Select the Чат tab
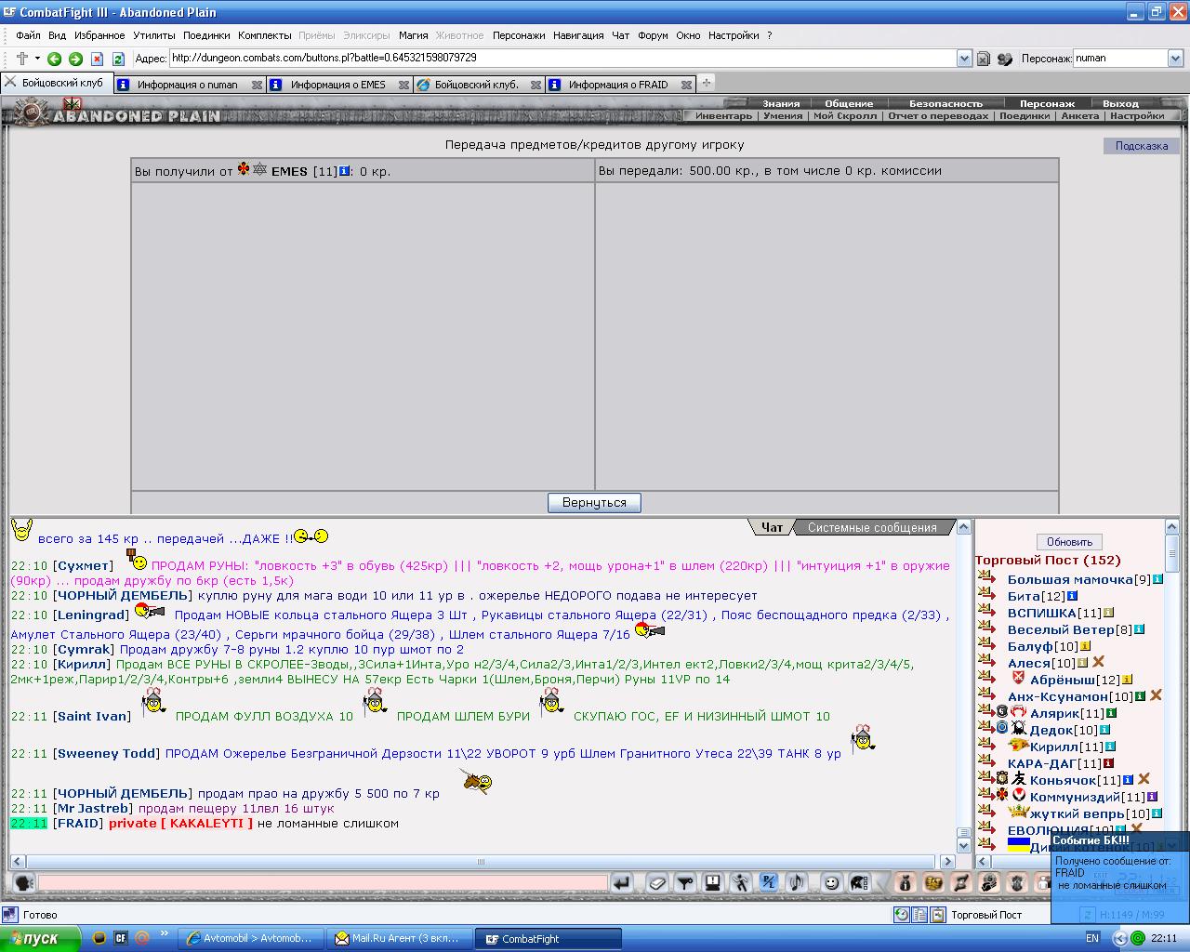Viewport: 1190px width, 952px height. click(x=772, y=527)
